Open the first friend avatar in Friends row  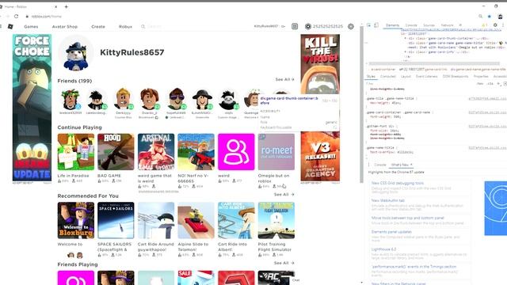pyautogui.click(x=71, y=99)
